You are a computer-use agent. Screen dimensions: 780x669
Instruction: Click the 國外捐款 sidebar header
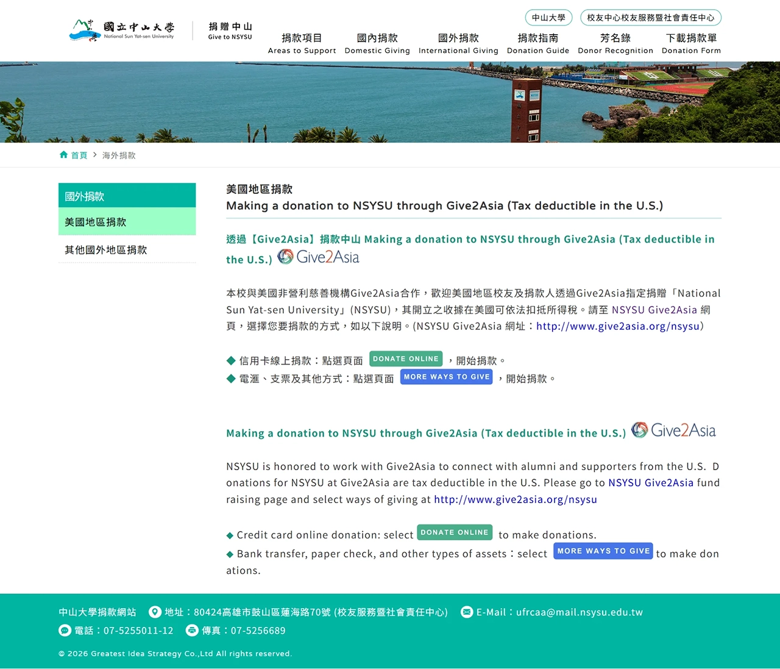point(127,196)
